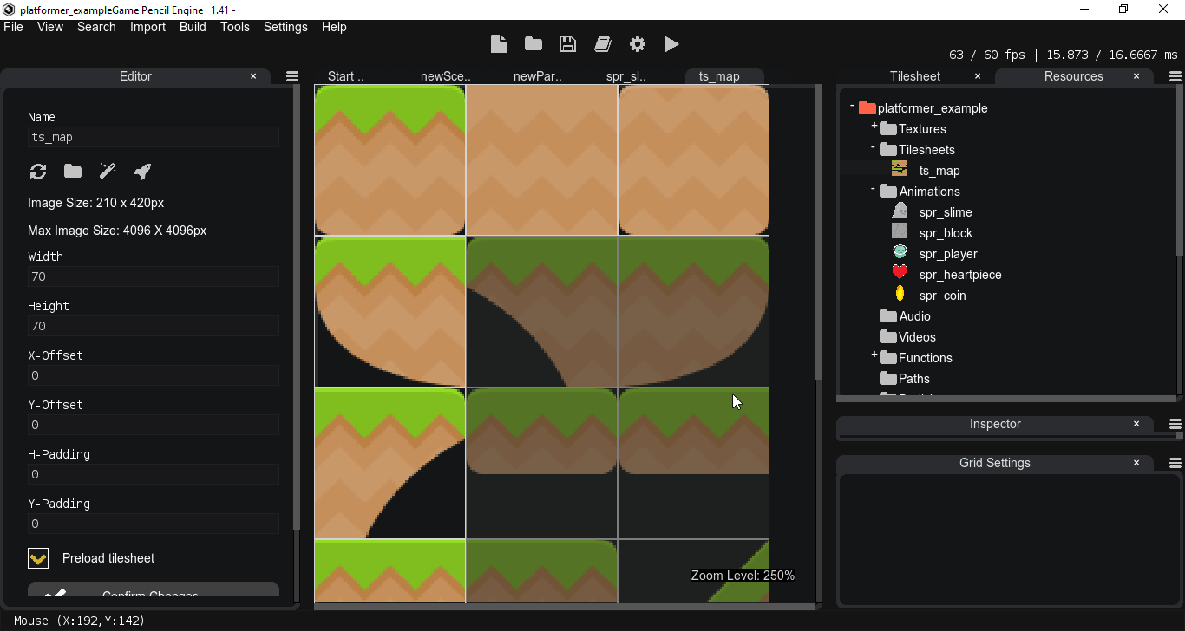Image resolution: width=1185 pixels, height=631 pixels.
Task: Select the spr_coin coin icon
Action: point(900,294)
